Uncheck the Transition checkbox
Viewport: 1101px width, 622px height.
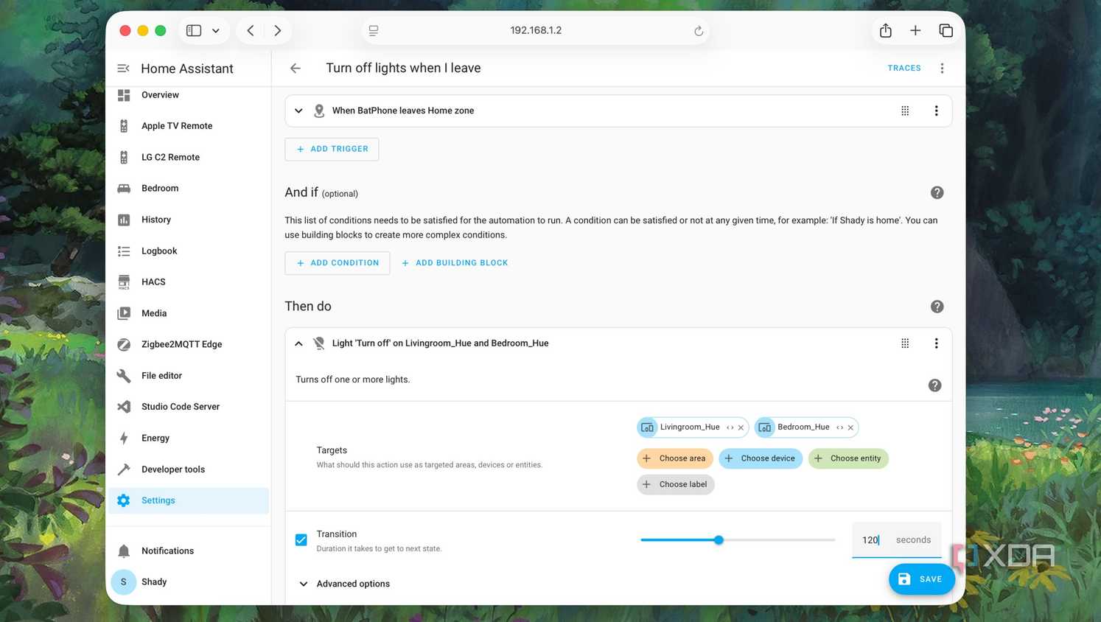(x=301, y=540)
